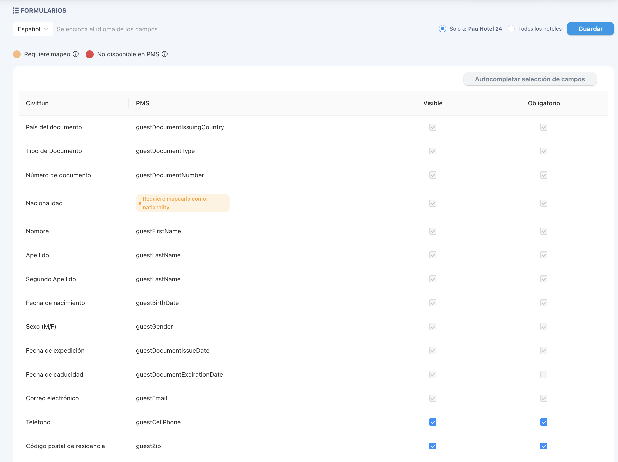Click the Visible column header

pos(433,103)
